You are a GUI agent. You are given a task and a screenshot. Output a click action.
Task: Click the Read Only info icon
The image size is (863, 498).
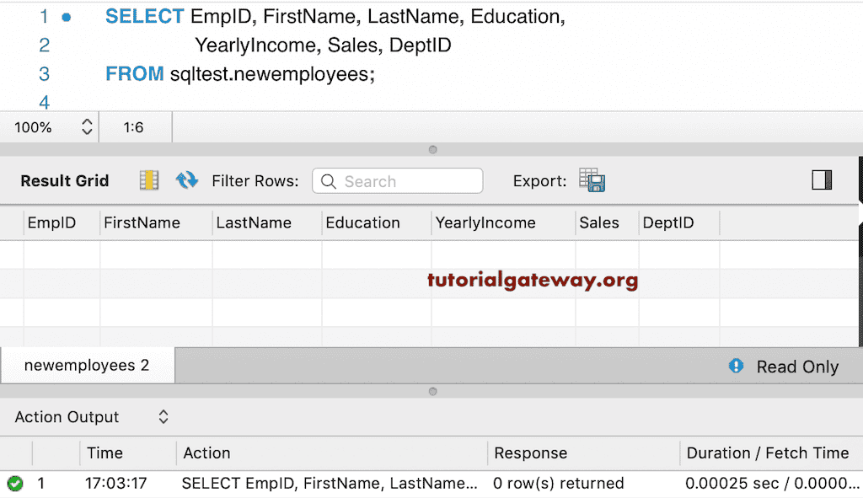click(737, 367)
